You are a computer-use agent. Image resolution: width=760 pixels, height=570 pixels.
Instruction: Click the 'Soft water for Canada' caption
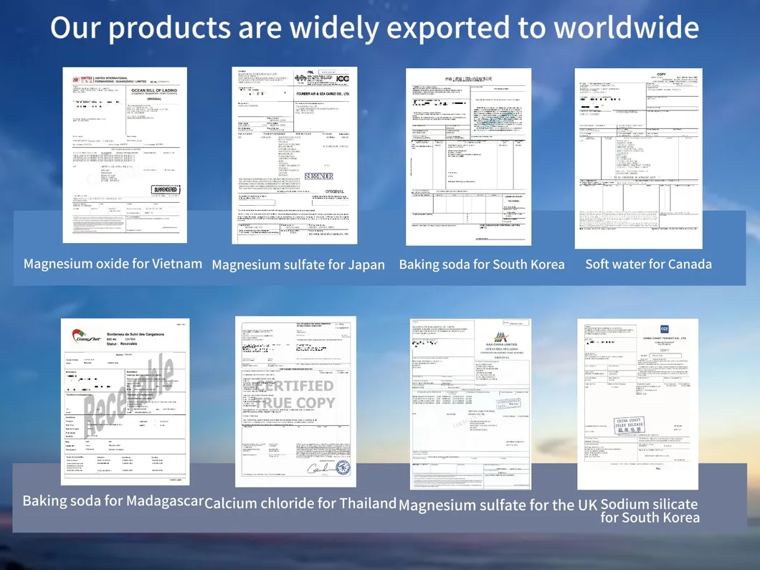coord(649,264)
